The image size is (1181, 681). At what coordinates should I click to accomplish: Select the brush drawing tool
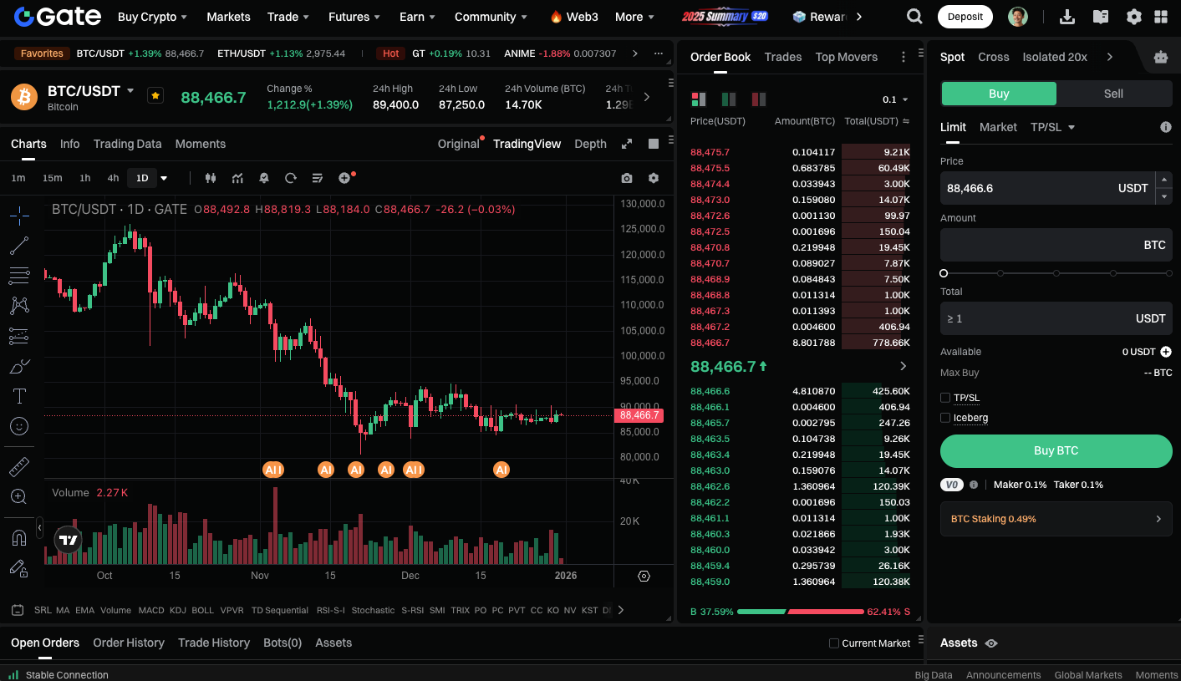point(19,366)
